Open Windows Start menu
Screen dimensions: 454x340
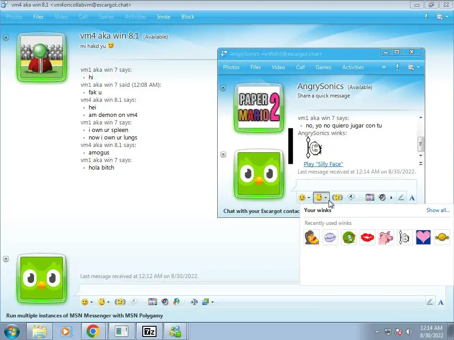(x=12, y=331)
